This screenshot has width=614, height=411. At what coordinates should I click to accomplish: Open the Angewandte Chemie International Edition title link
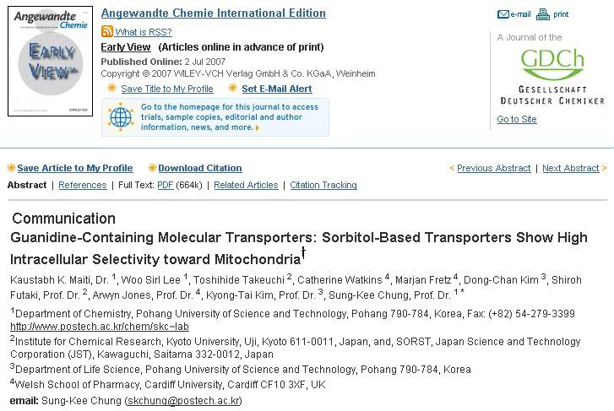[x=214, y=13]
